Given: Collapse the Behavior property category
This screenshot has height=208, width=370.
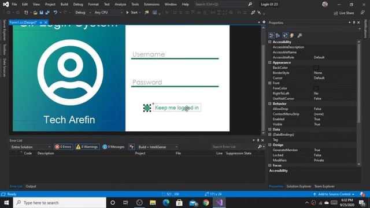Looking at the screenshot, I should pos(270,103).
